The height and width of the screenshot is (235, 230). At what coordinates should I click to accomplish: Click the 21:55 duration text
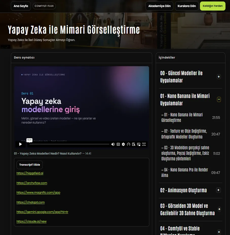coord(216,118)
